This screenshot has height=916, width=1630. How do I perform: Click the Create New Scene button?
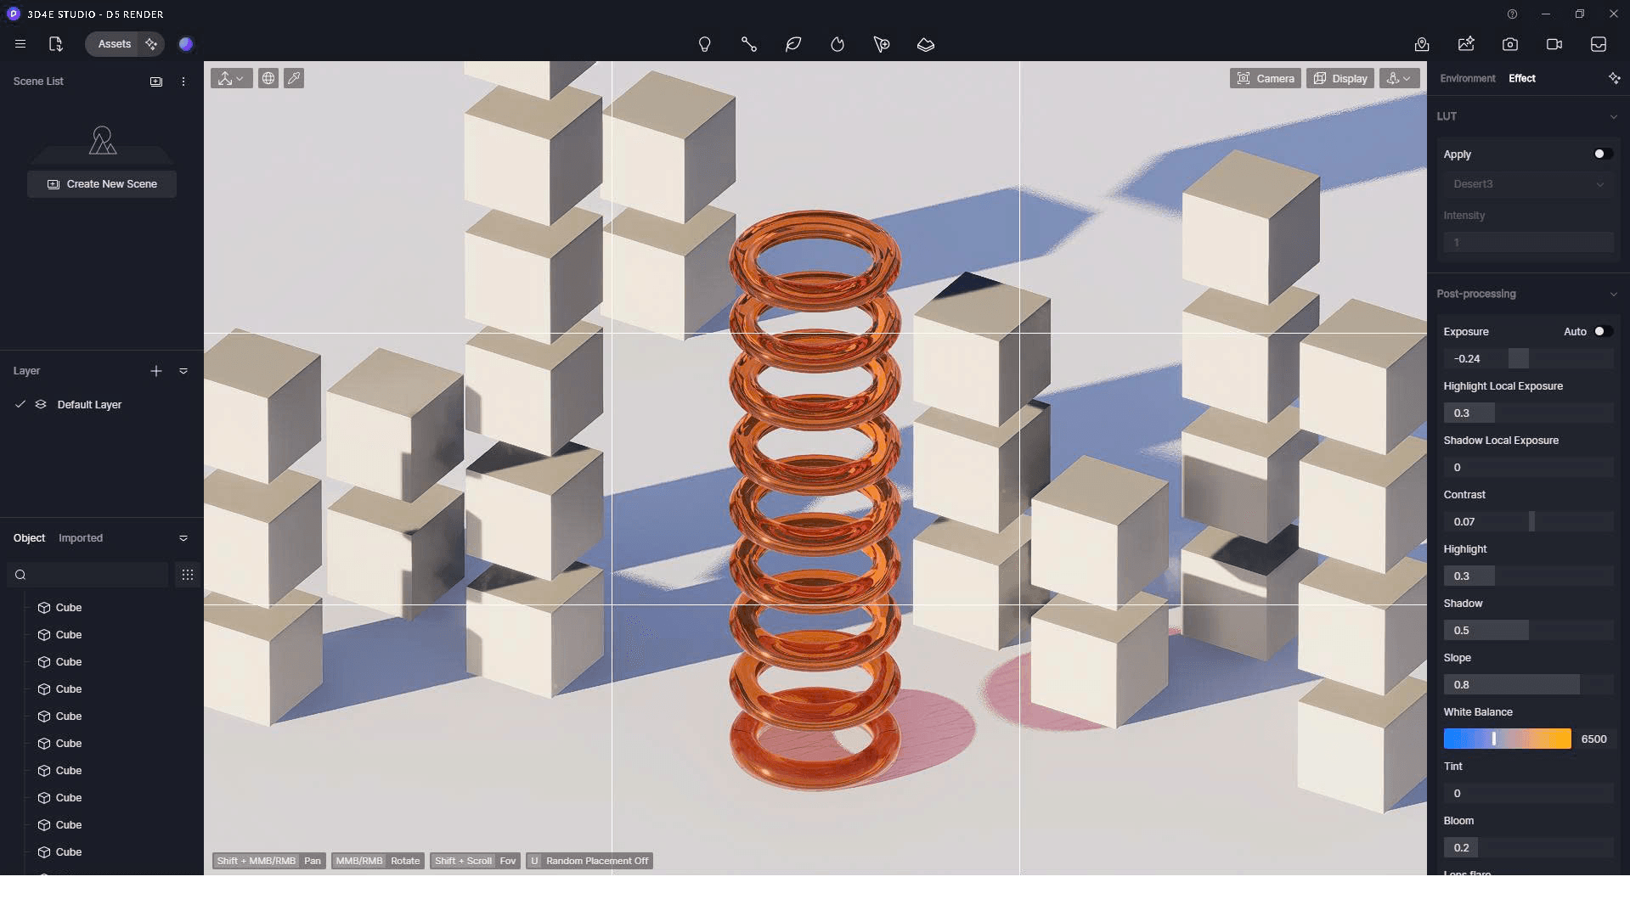pos(102,184)
